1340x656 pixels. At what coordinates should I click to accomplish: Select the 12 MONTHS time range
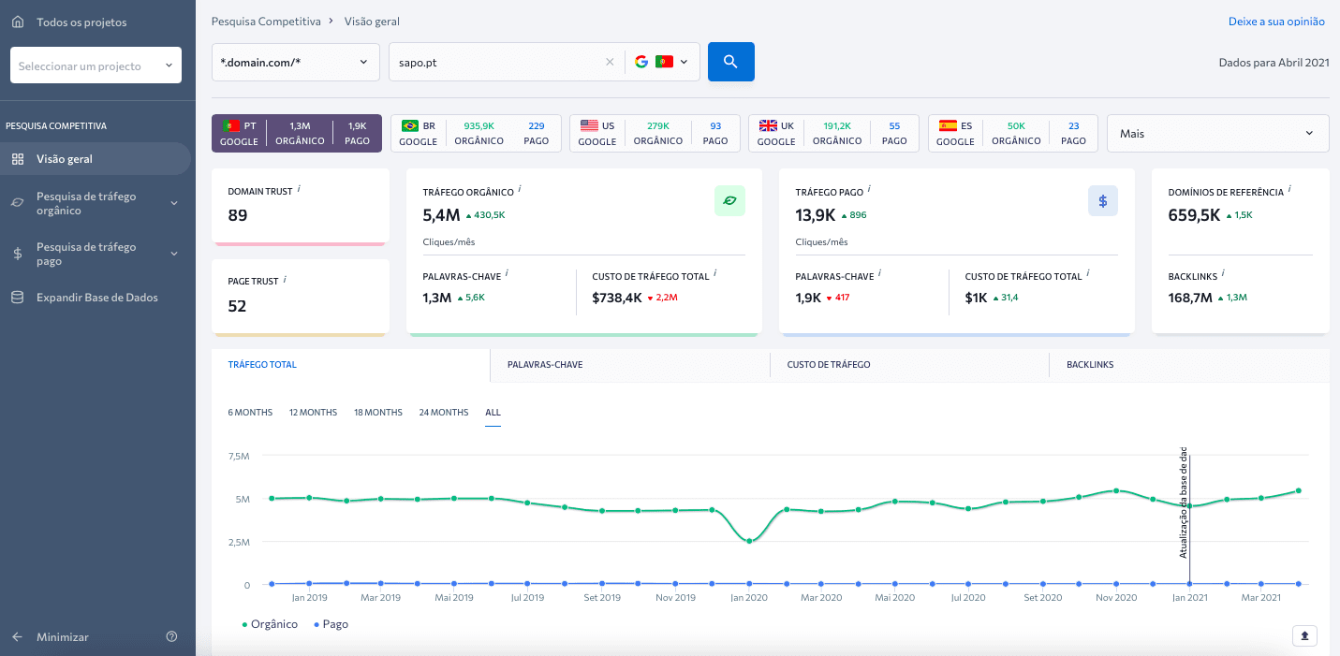click(313, 412)
